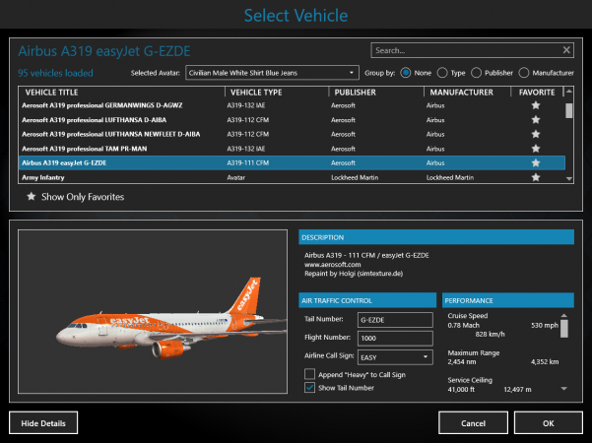This screenshot has height=443, width=592.
Task: Sort by PUBLISHER column header
Action: 355,93
